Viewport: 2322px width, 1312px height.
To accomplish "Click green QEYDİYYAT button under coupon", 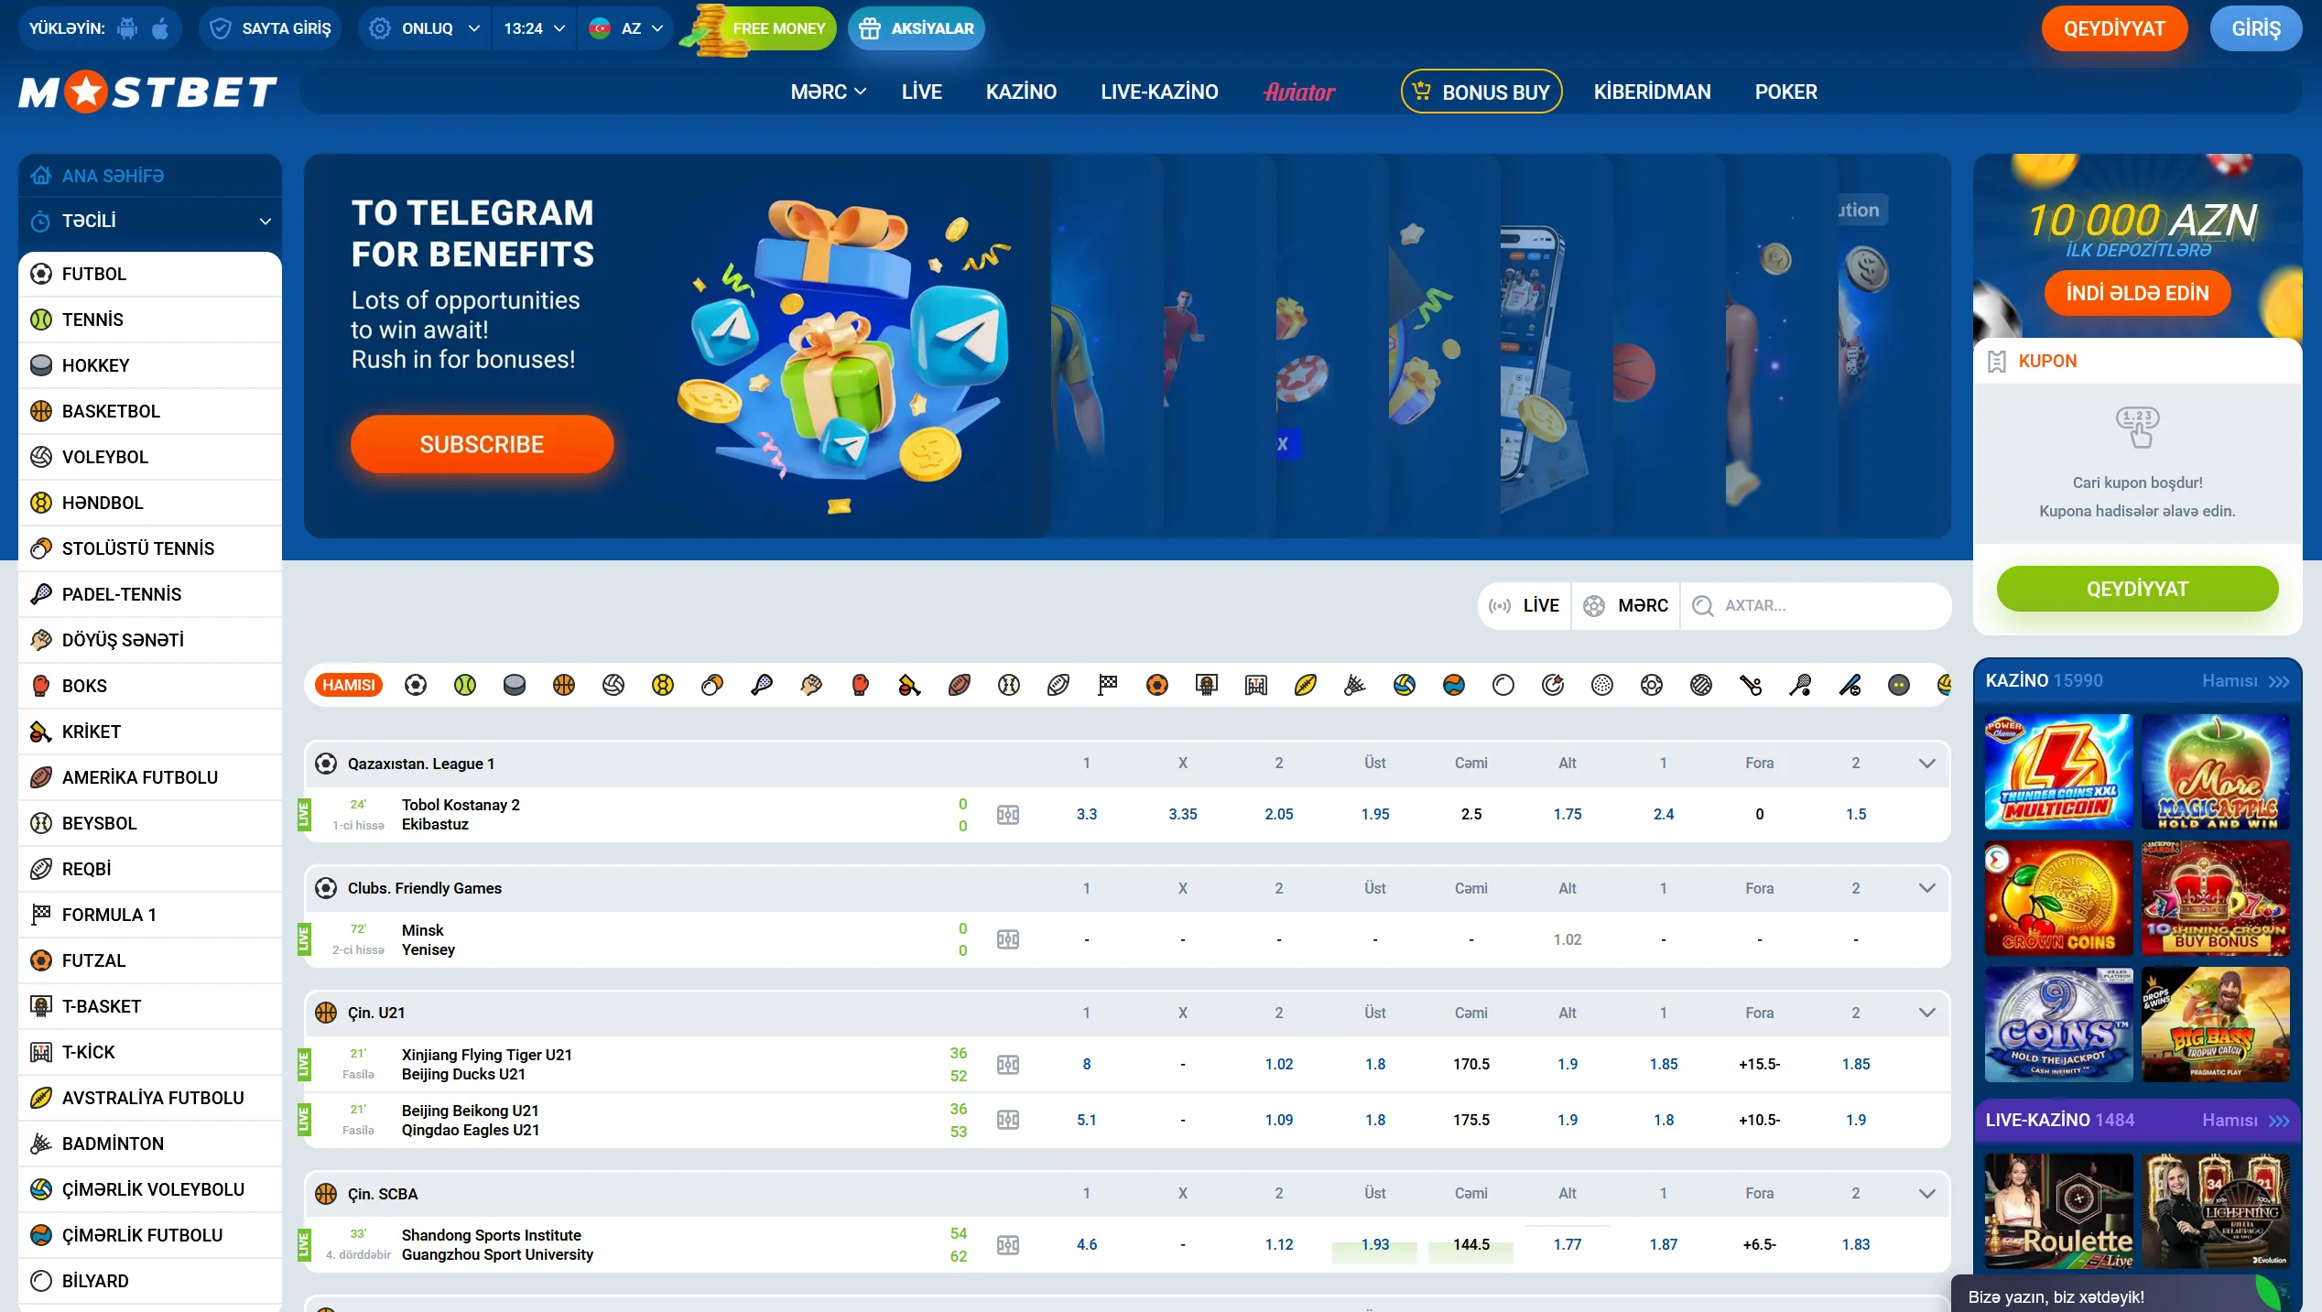I will click(x=2137, y=589).
